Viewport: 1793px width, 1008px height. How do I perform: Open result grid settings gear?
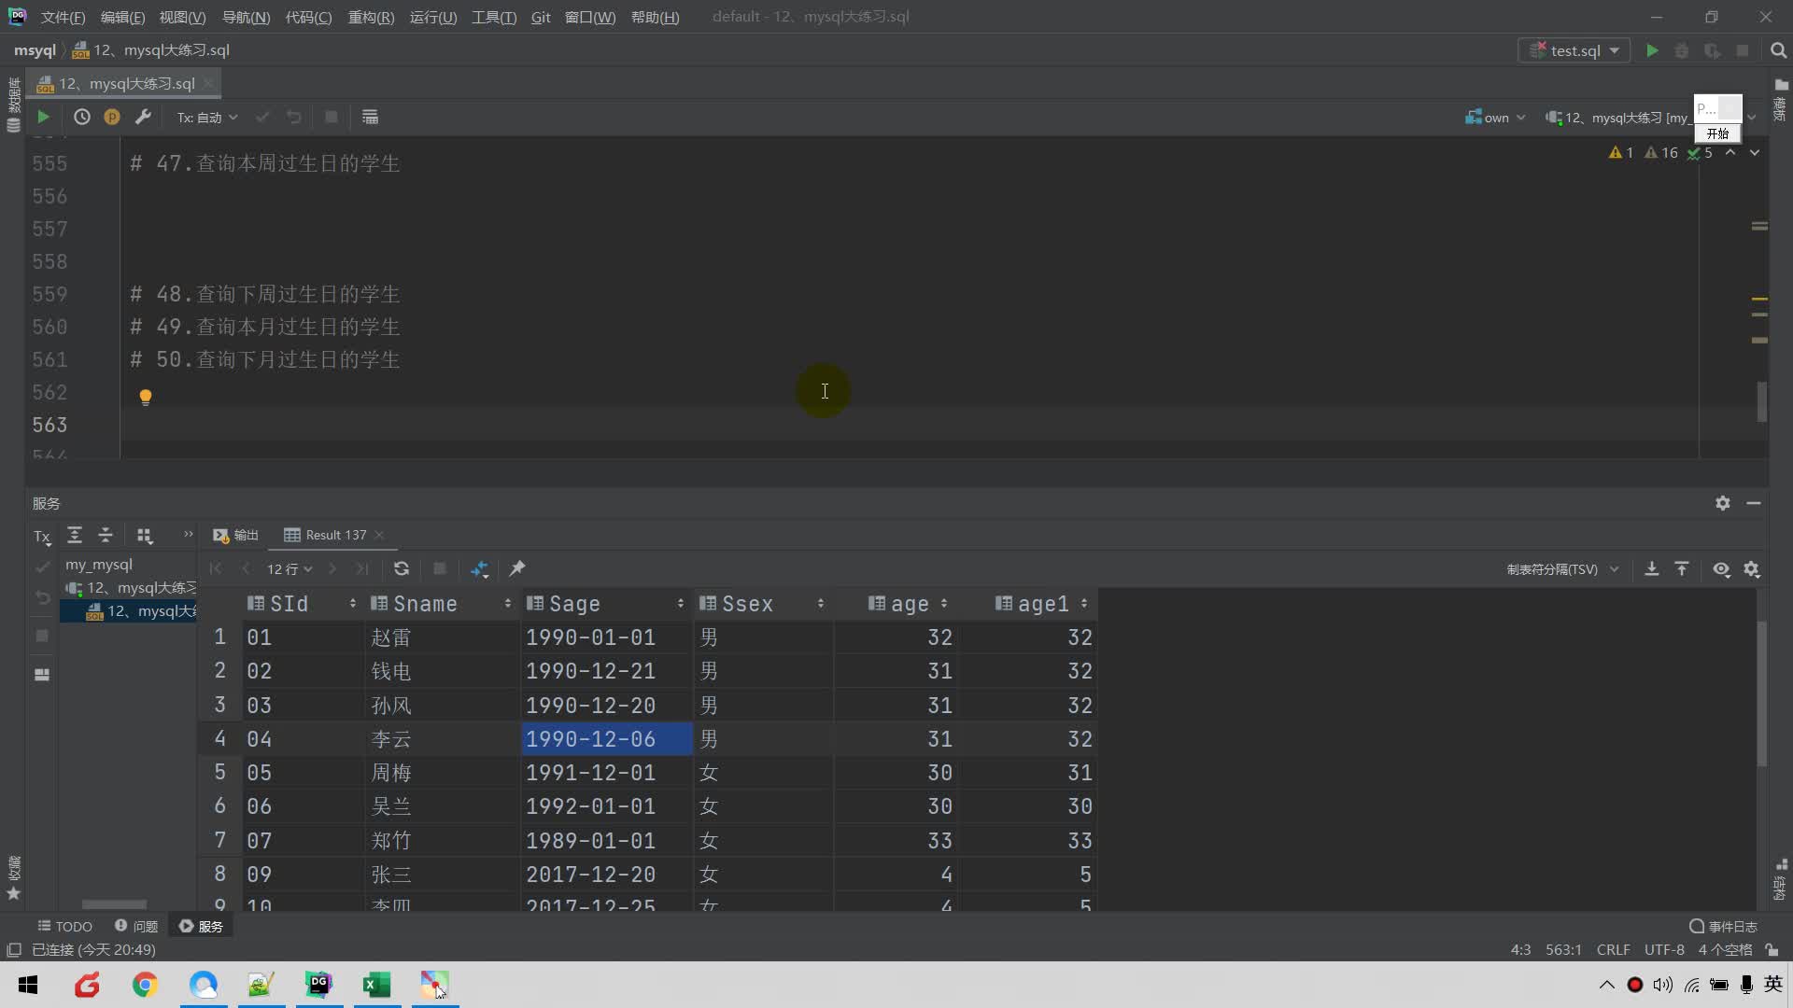(1752, 568)
